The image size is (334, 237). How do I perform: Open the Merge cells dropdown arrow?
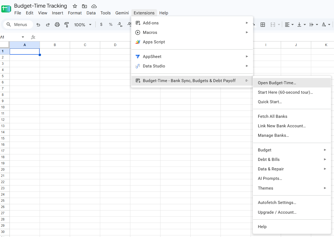pos(279,25)
